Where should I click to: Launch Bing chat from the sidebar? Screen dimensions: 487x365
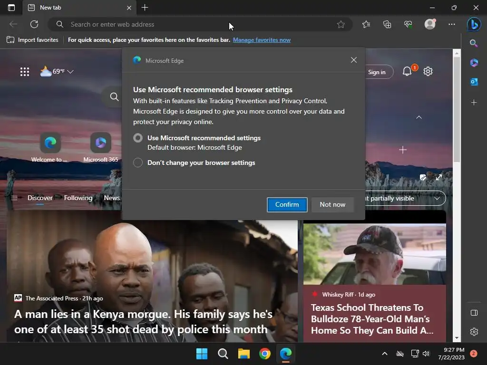(474, 24)
